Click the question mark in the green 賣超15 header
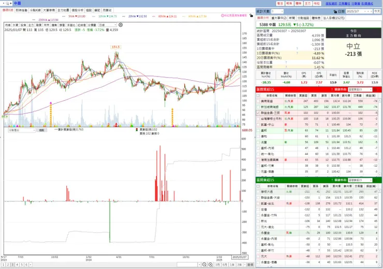383x269 pixels. (x=332, y=180)
